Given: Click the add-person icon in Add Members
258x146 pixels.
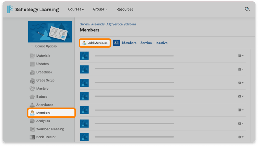Looking at the screenshot, I should [x=84, y=43].
